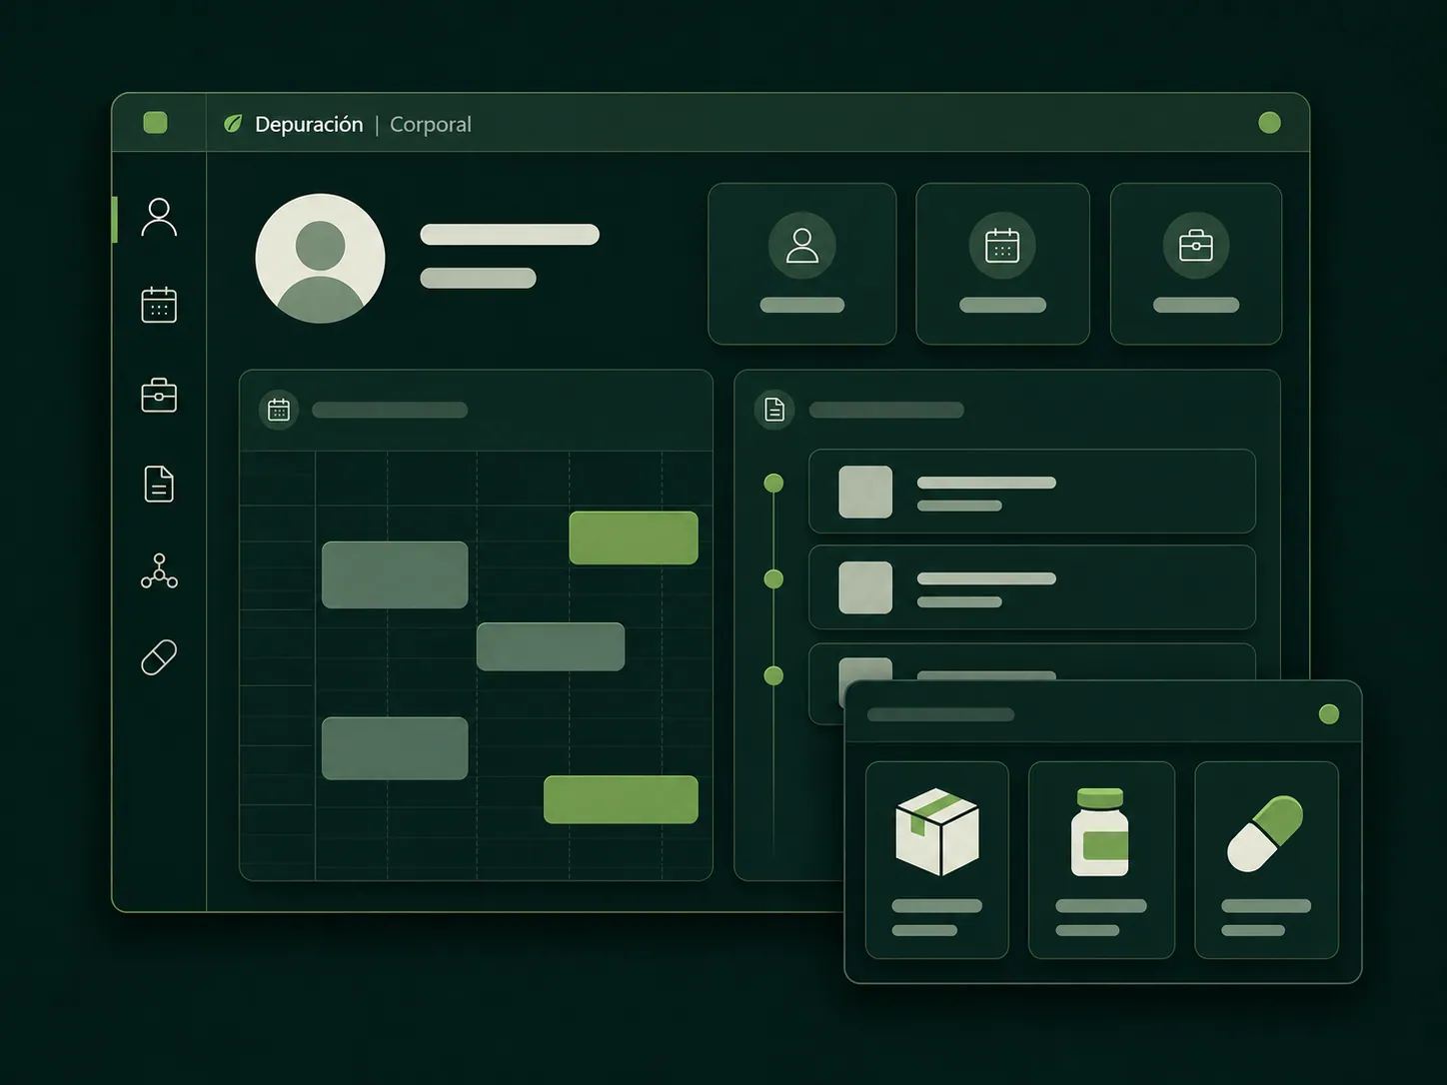This screenshot has width=1447, height=1085.
Task: Select the bright green event block at top of schedule
Action: [634, 538]
